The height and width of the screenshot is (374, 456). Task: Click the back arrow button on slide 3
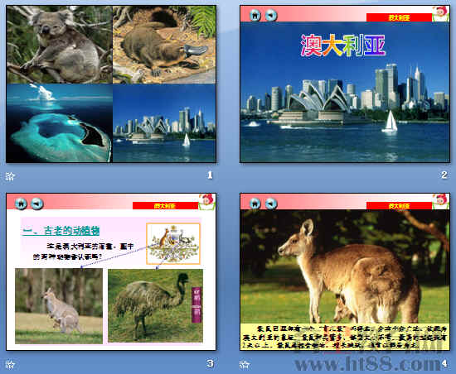pyautogui.click(x=37, y=204)
